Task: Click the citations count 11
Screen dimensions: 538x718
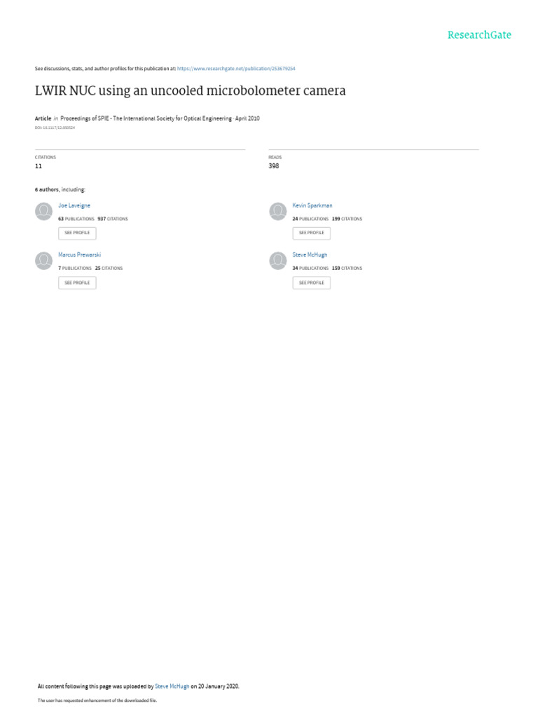Action: [x=39, y=166]
